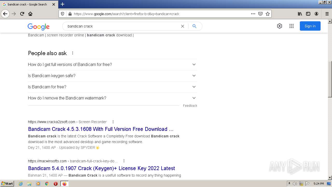Open options for macwinsofts.com result
The image size is (332, 187).
click(x=124, y=161)
